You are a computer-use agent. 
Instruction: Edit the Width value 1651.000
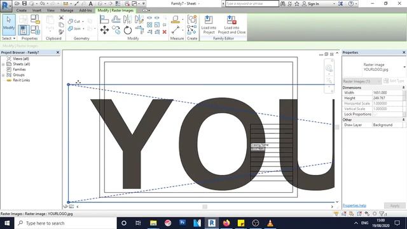pos(387,93)
